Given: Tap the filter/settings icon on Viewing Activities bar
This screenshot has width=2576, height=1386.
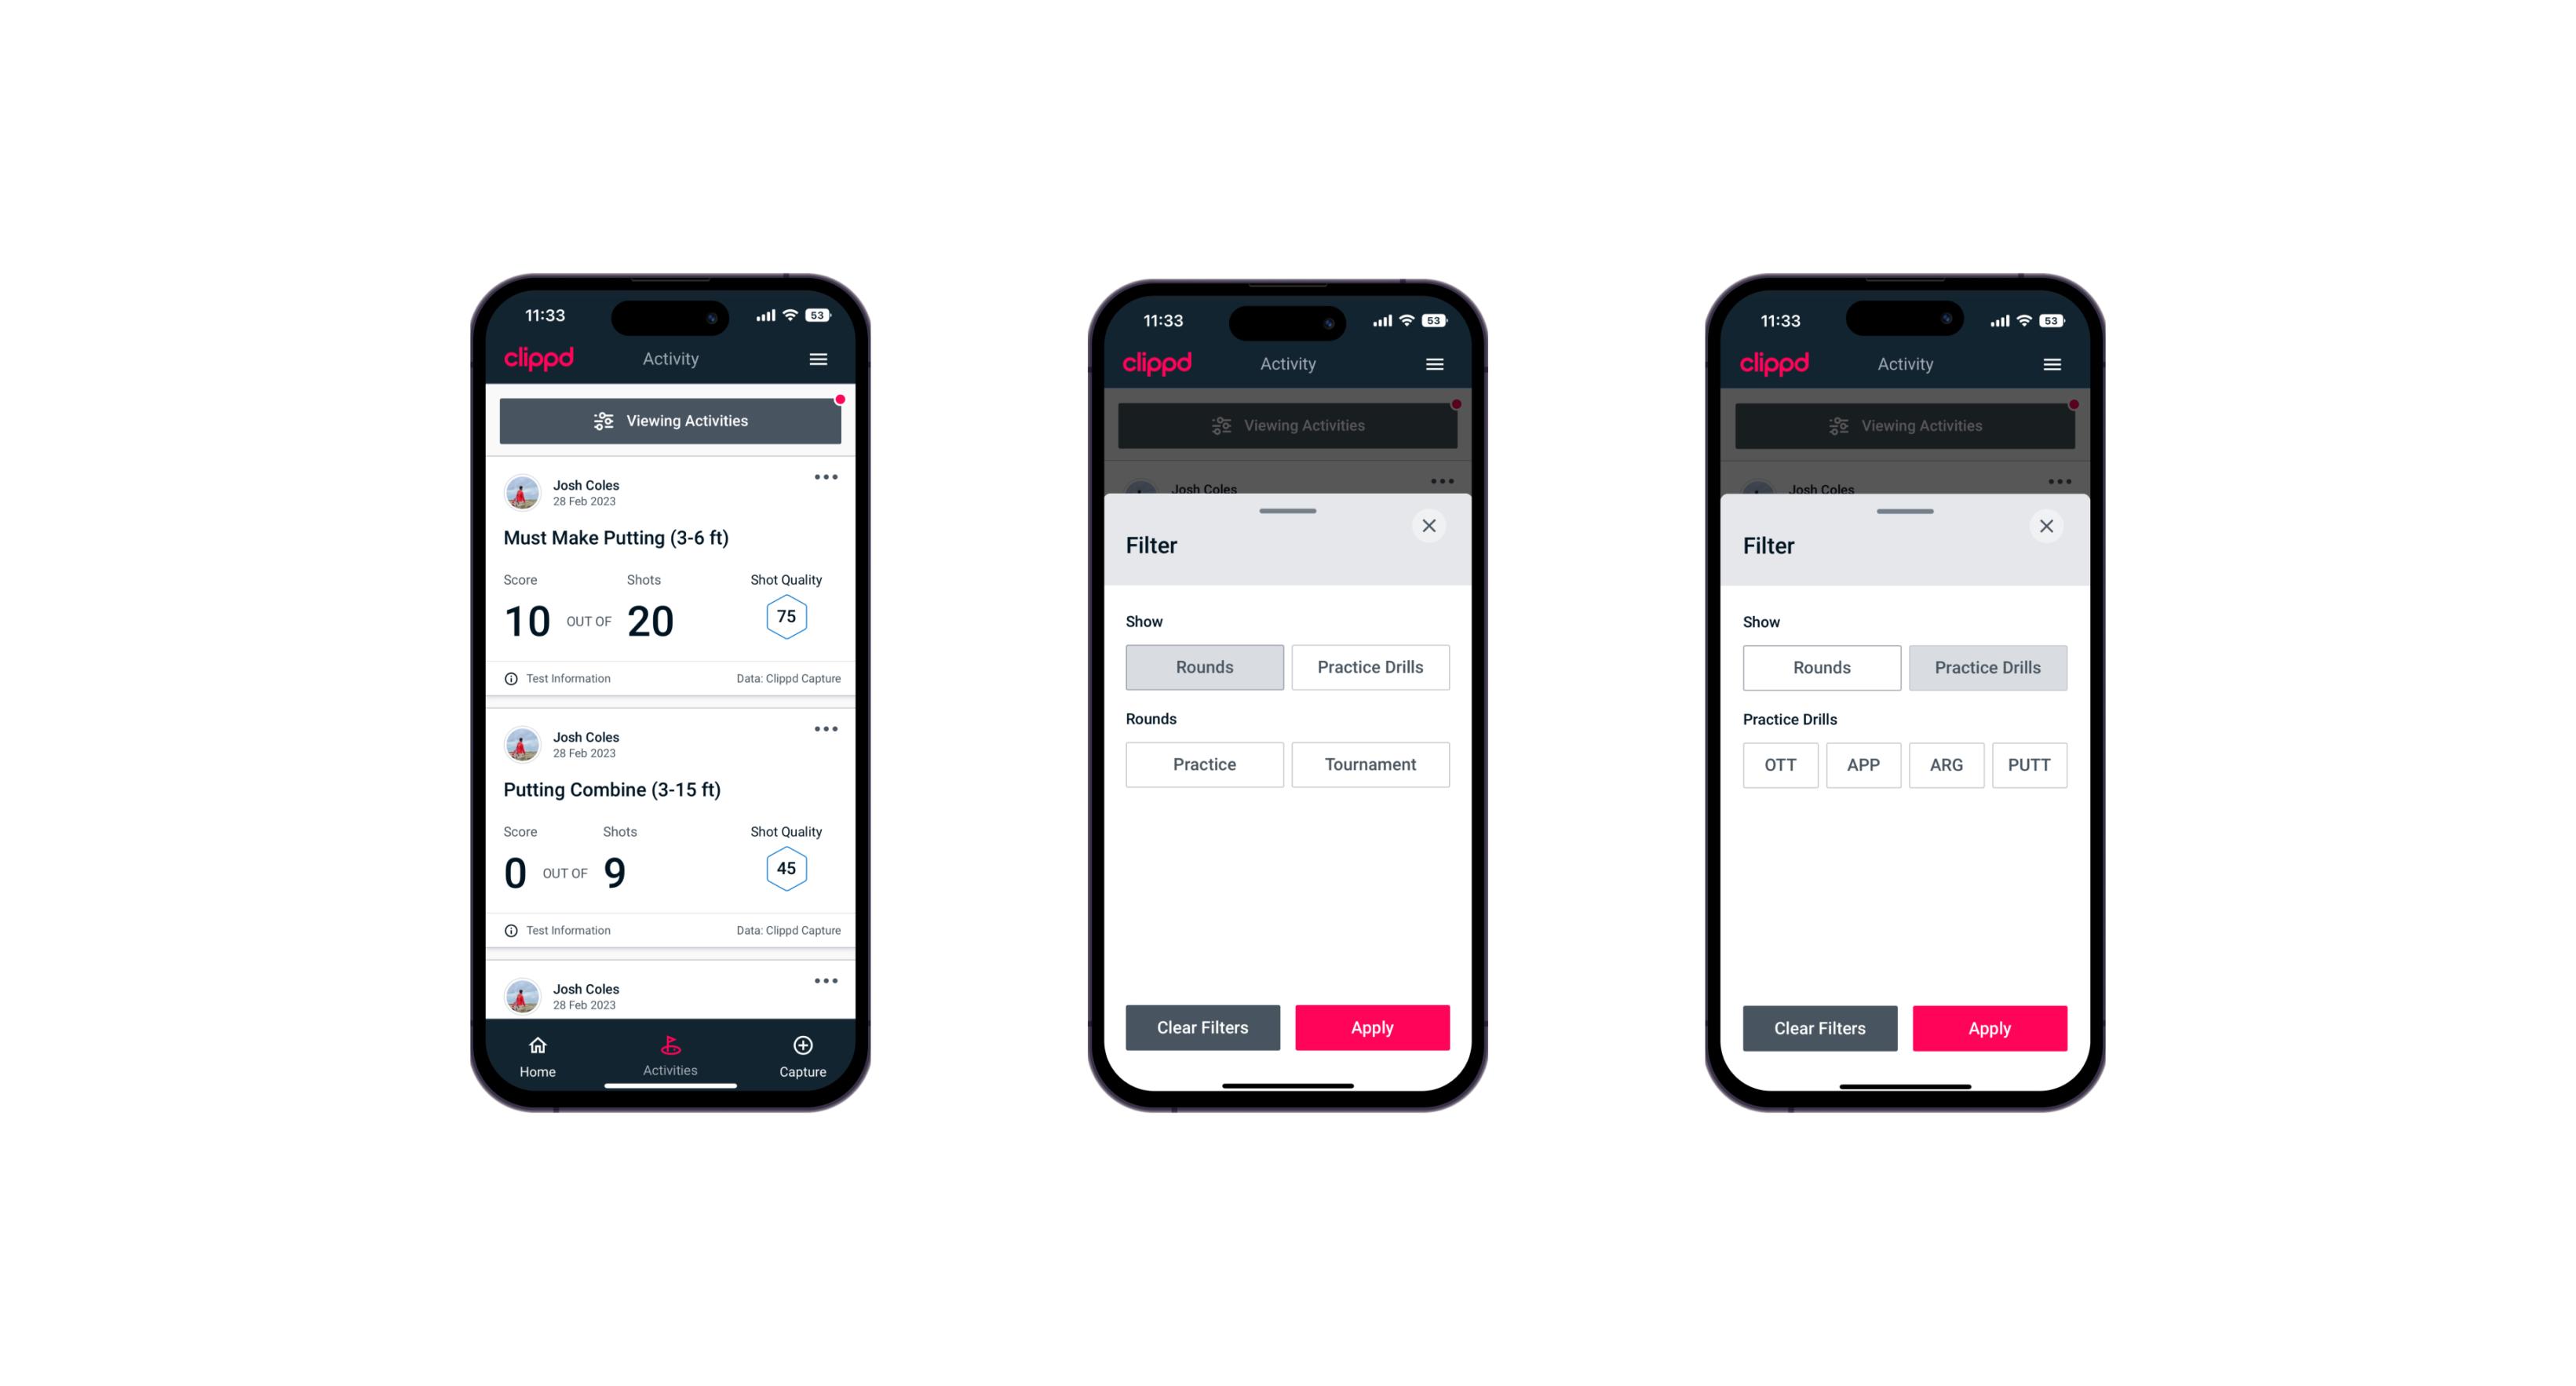Looking at the screenshot, I should pos(603,421).
